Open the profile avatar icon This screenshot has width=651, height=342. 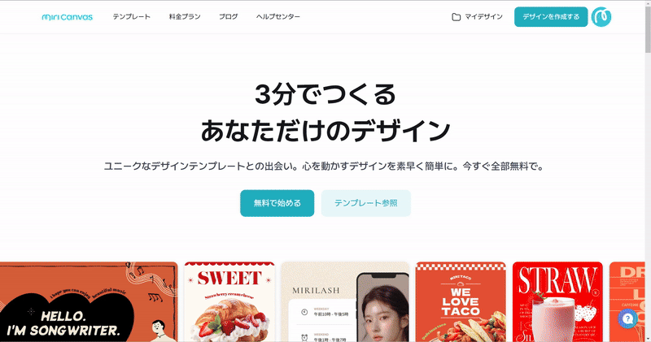click(601, 17)
